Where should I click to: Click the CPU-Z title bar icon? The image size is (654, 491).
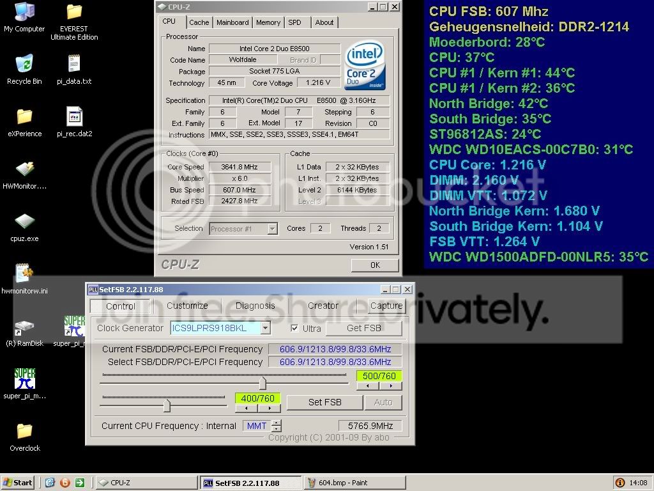pos(162,6)
